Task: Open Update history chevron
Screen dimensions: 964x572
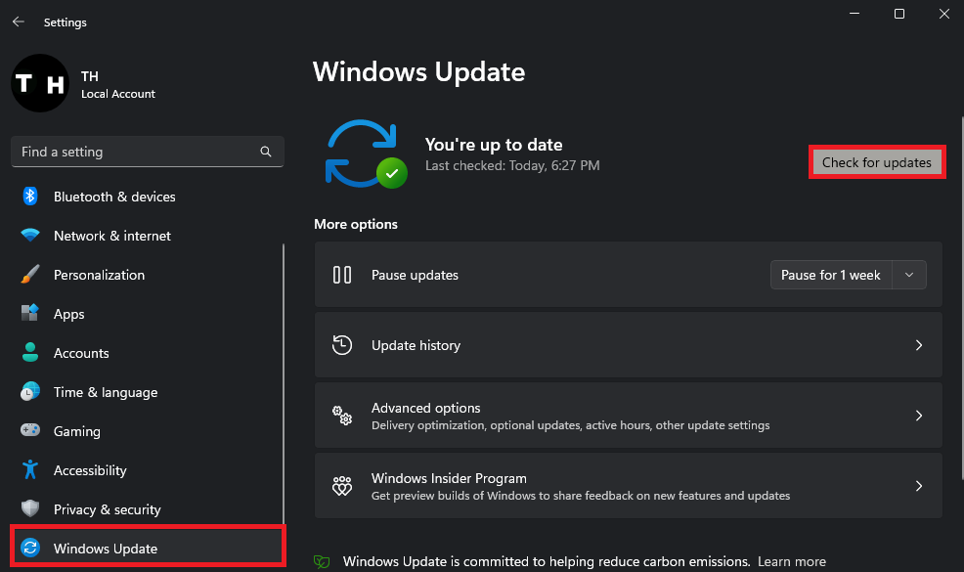Action: pyautogui.click(x=918, y=345)
